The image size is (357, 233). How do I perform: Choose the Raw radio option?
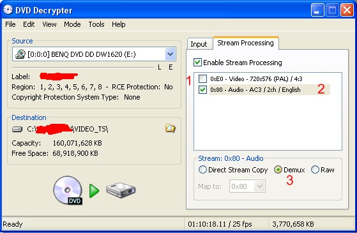point(315,170)
